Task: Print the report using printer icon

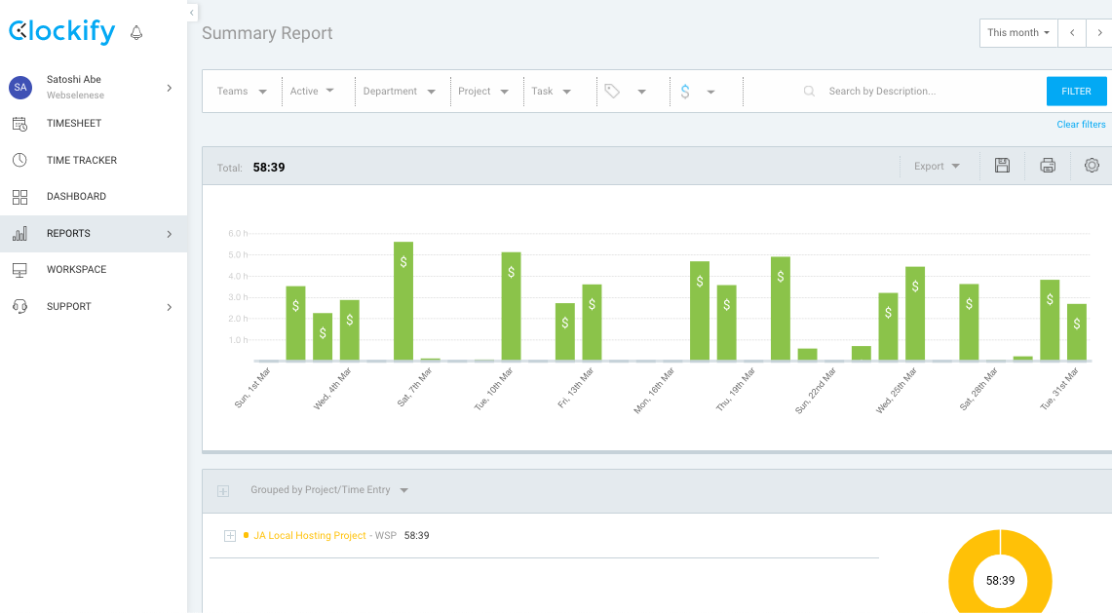Action: coord(1048,166)
